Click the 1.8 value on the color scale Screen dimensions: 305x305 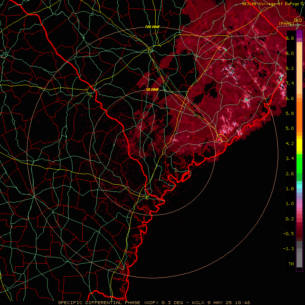tap(290, 189)
